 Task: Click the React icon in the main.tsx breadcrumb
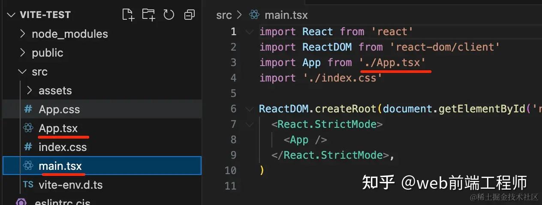(254, 15)
